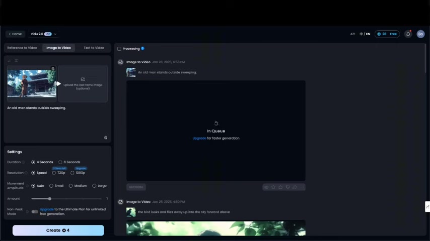Click the upload last frame image icon
Viewport: 430px width, 241px height.
pyautogui.click(x=83, y=79)
